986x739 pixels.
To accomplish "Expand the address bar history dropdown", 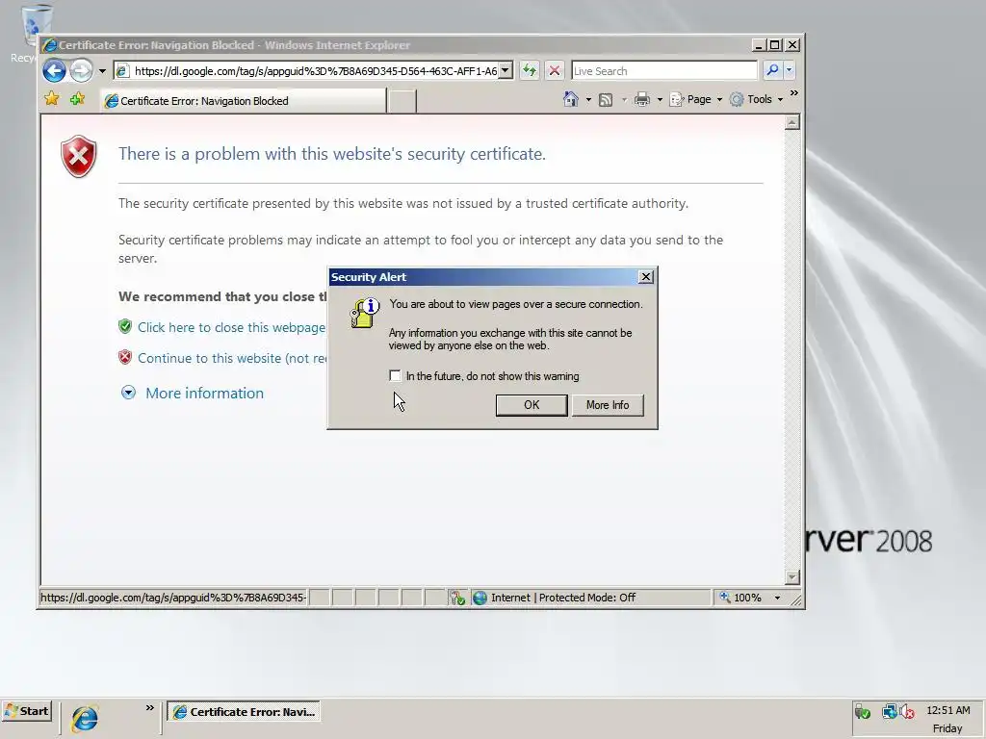I will (x=506, y=71).
